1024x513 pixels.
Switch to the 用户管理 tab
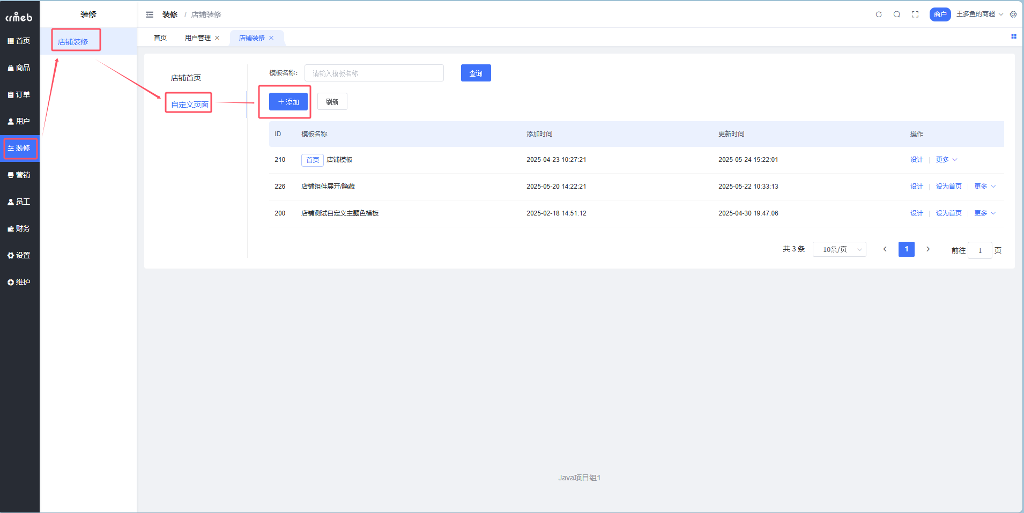point(197,38)
